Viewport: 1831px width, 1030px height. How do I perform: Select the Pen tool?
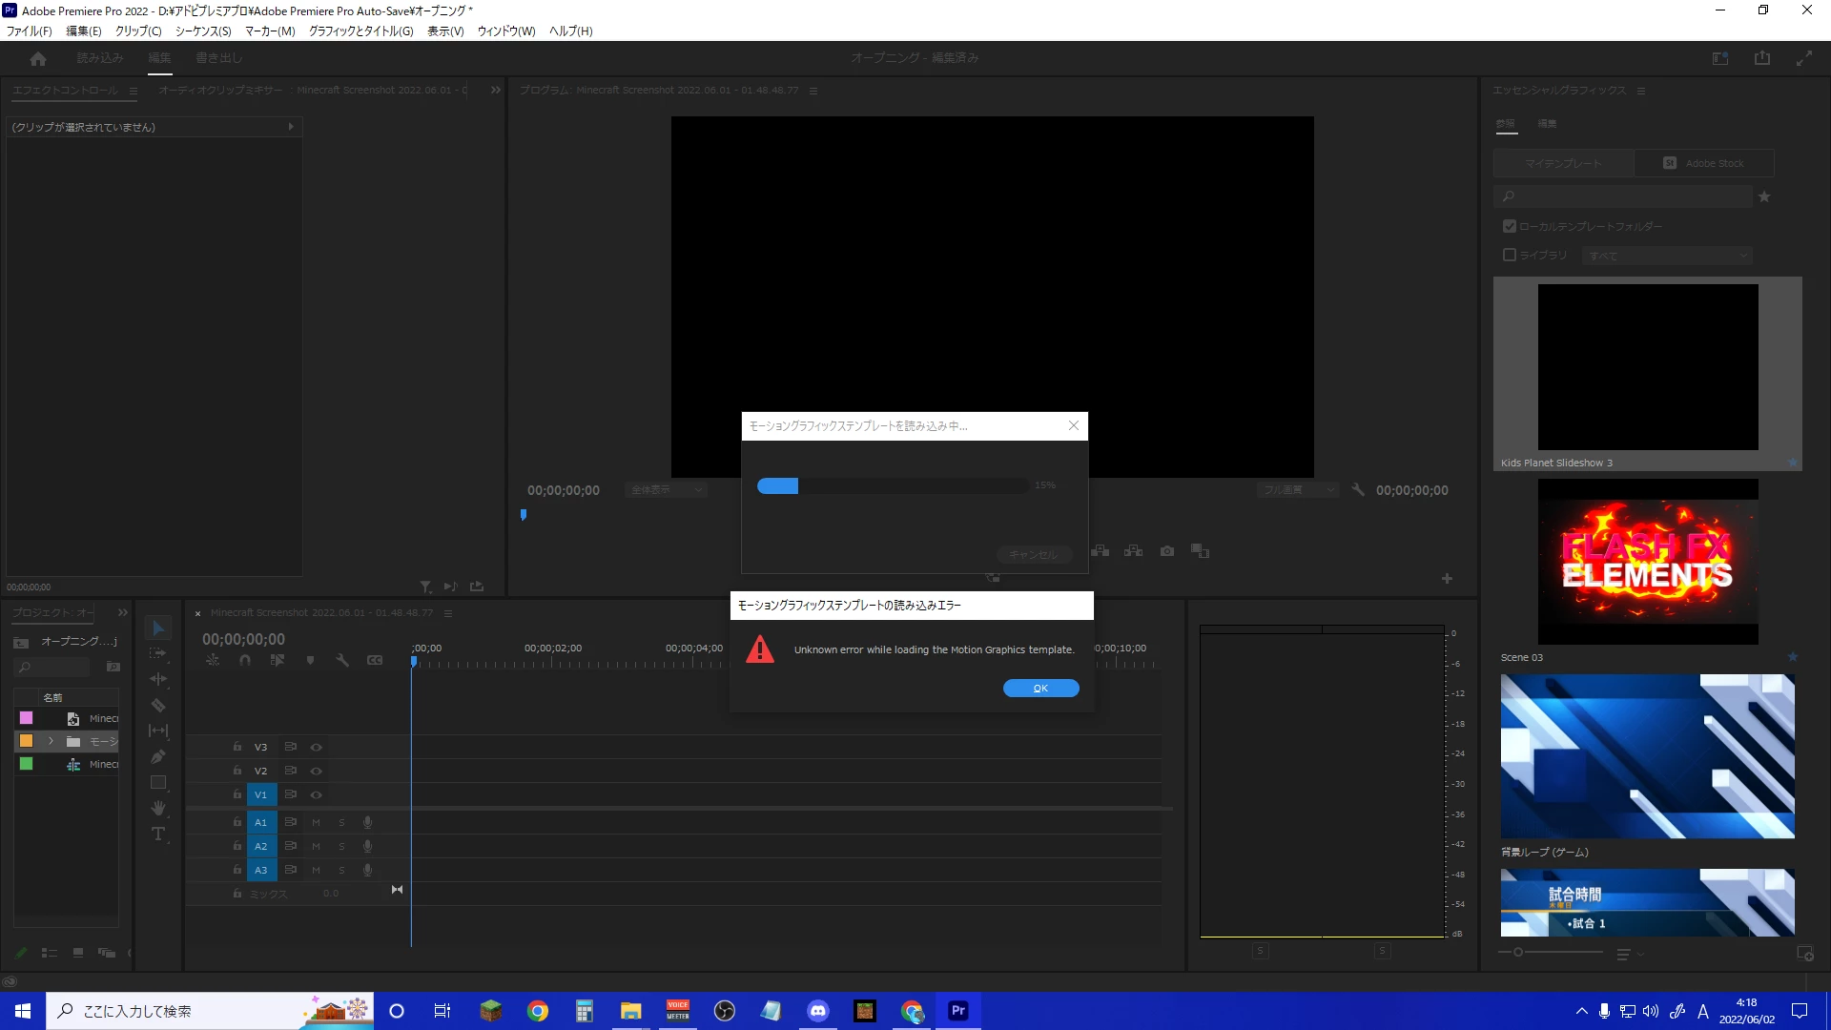click(x=158, y=756)
